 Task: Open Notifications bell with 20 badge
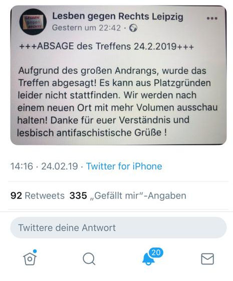(x=148, y=259)
